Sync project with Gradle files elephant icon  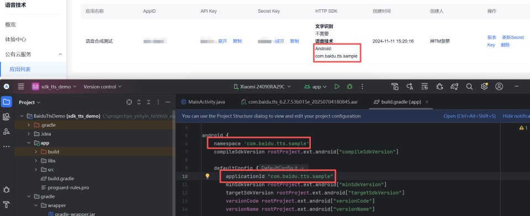[x=454, y=87]
